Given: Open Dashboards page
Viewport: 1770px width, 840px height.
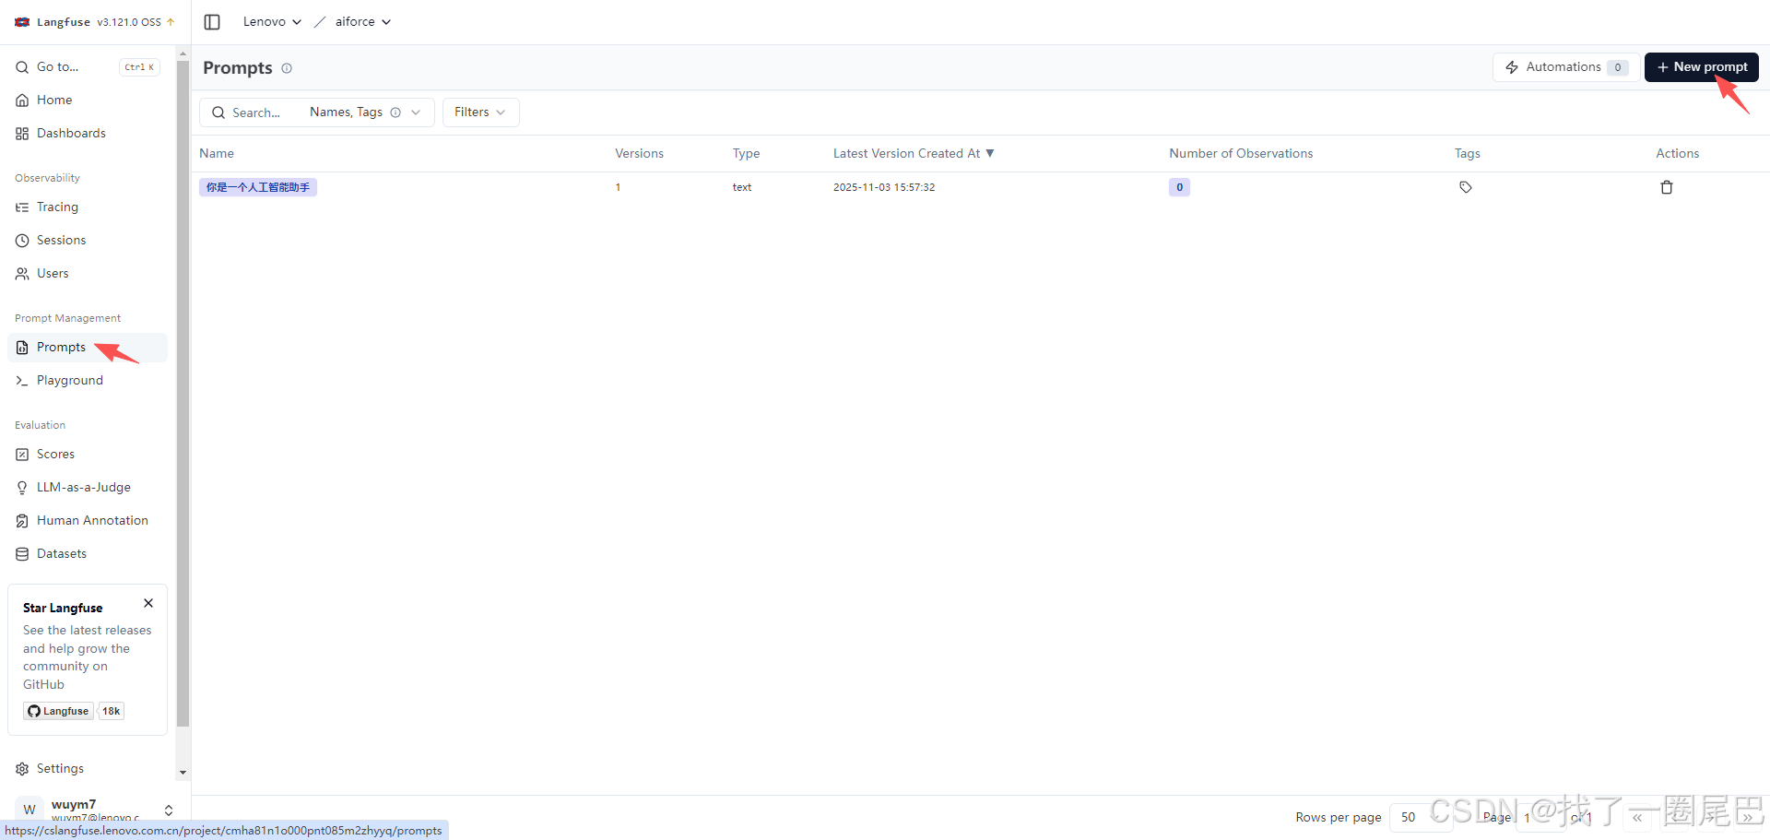Looking at the screenshot, I should point(88,134).
